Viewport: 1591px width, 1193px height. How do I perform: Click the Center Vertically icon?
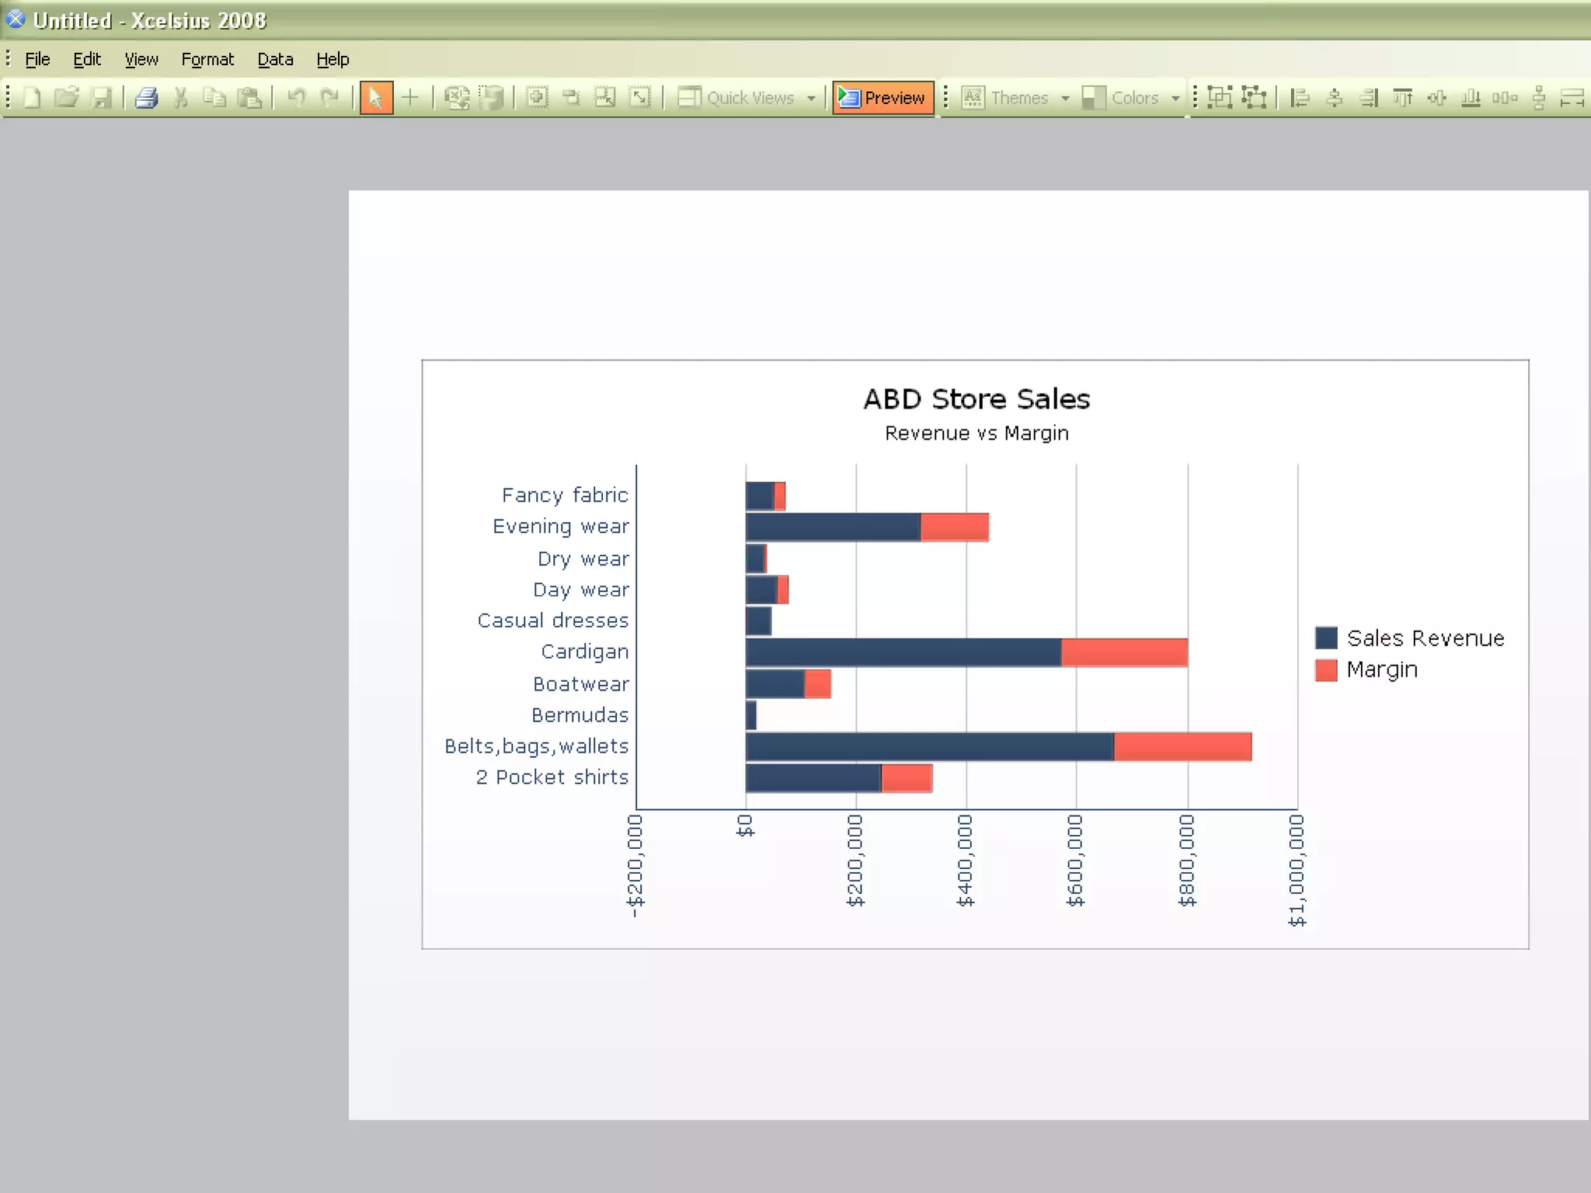click(x=1437, y=98)
